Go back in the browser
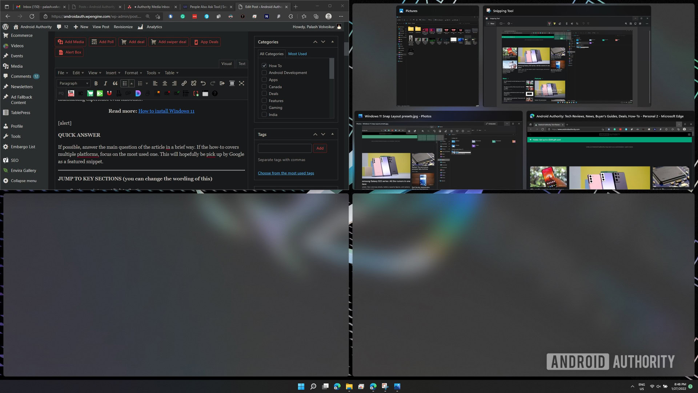Viewport: 698px width, 393px height. (8, 16)
